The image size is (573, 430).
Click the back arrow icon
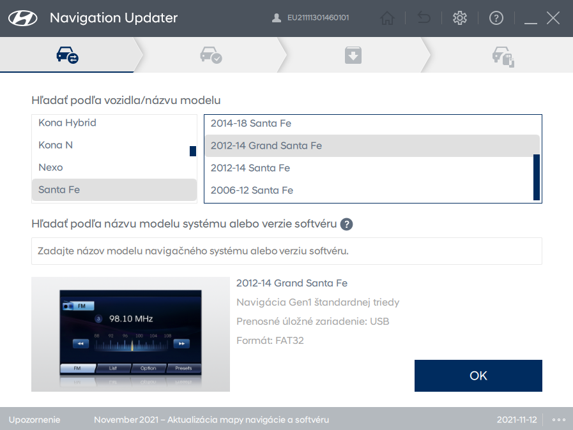(424, 17)
